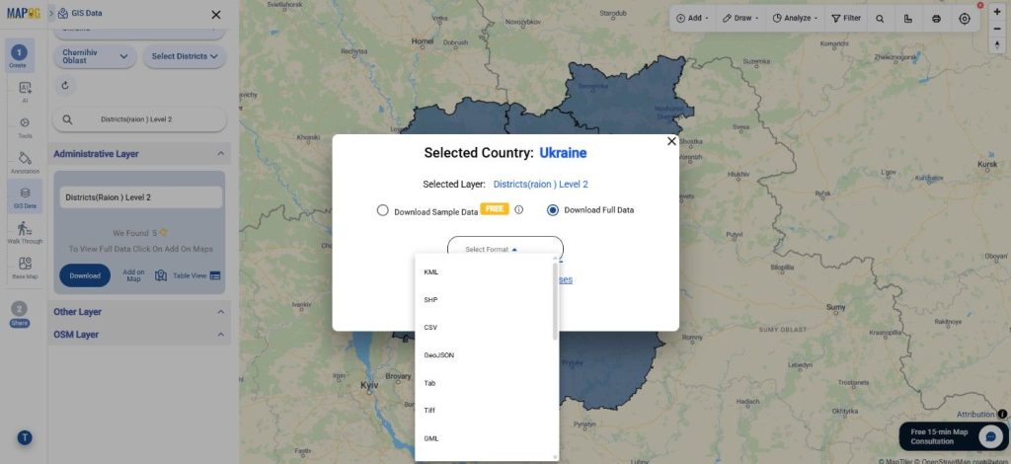This screenshot has height=464, width=1011.
Task: Open the Select Format dropdown
Action: pos(505,249)
